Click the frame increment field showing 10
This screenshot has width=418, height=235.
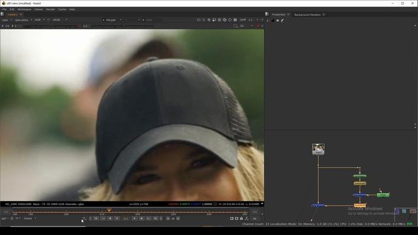173,219
